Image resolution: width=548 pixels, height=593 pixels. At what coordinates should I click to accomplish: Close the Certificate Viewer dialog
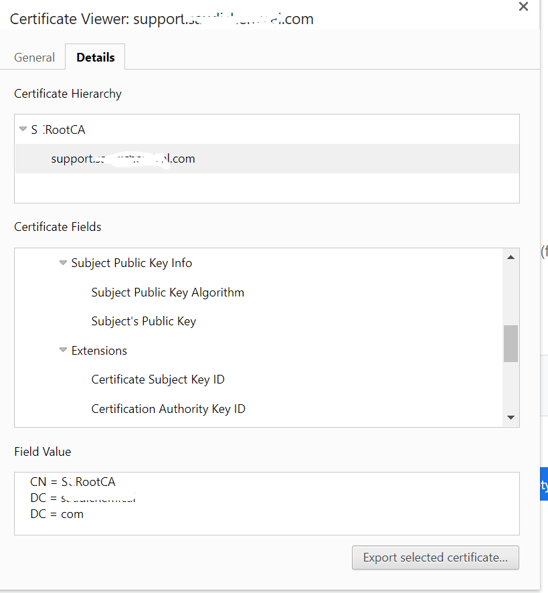(x=523, y=7)
